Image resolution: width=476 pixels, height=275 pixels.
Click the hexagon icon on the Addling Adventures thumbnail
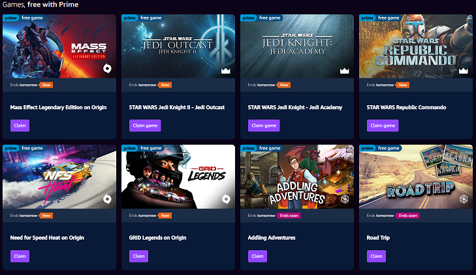tap(345, 199)
